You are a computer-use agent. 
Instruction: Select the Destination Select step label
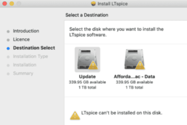tap(34, 48)
